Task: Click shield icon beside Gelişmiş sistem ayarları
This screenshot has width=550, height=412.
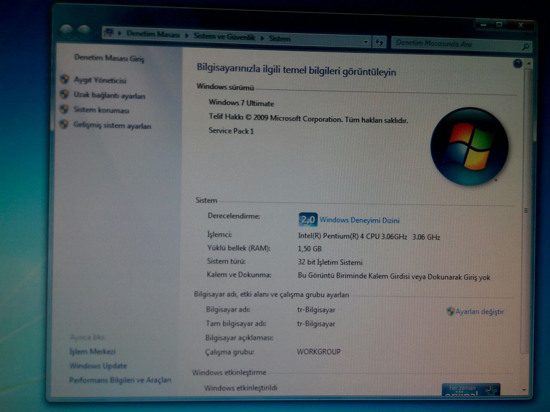Action: click(64, 124)
